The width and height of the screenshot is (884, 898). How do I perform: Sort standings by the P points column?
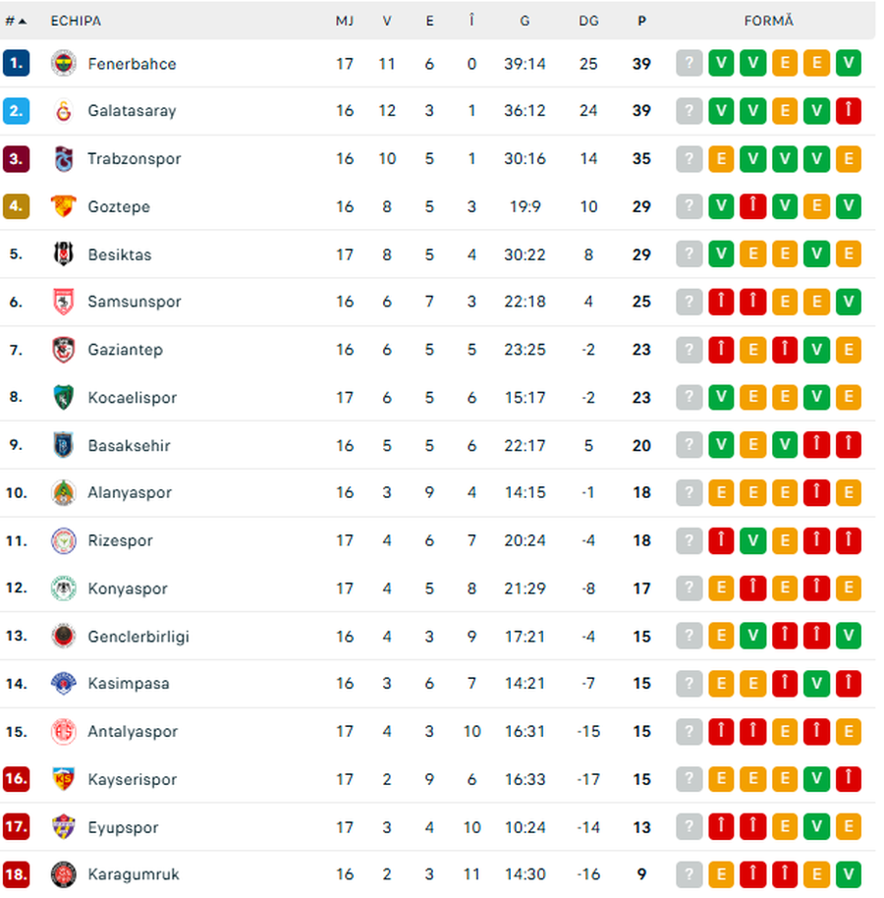point(641,20)
